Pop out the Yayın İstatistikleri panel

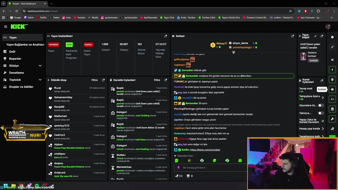pyautogui.click(x=166, y=36)
